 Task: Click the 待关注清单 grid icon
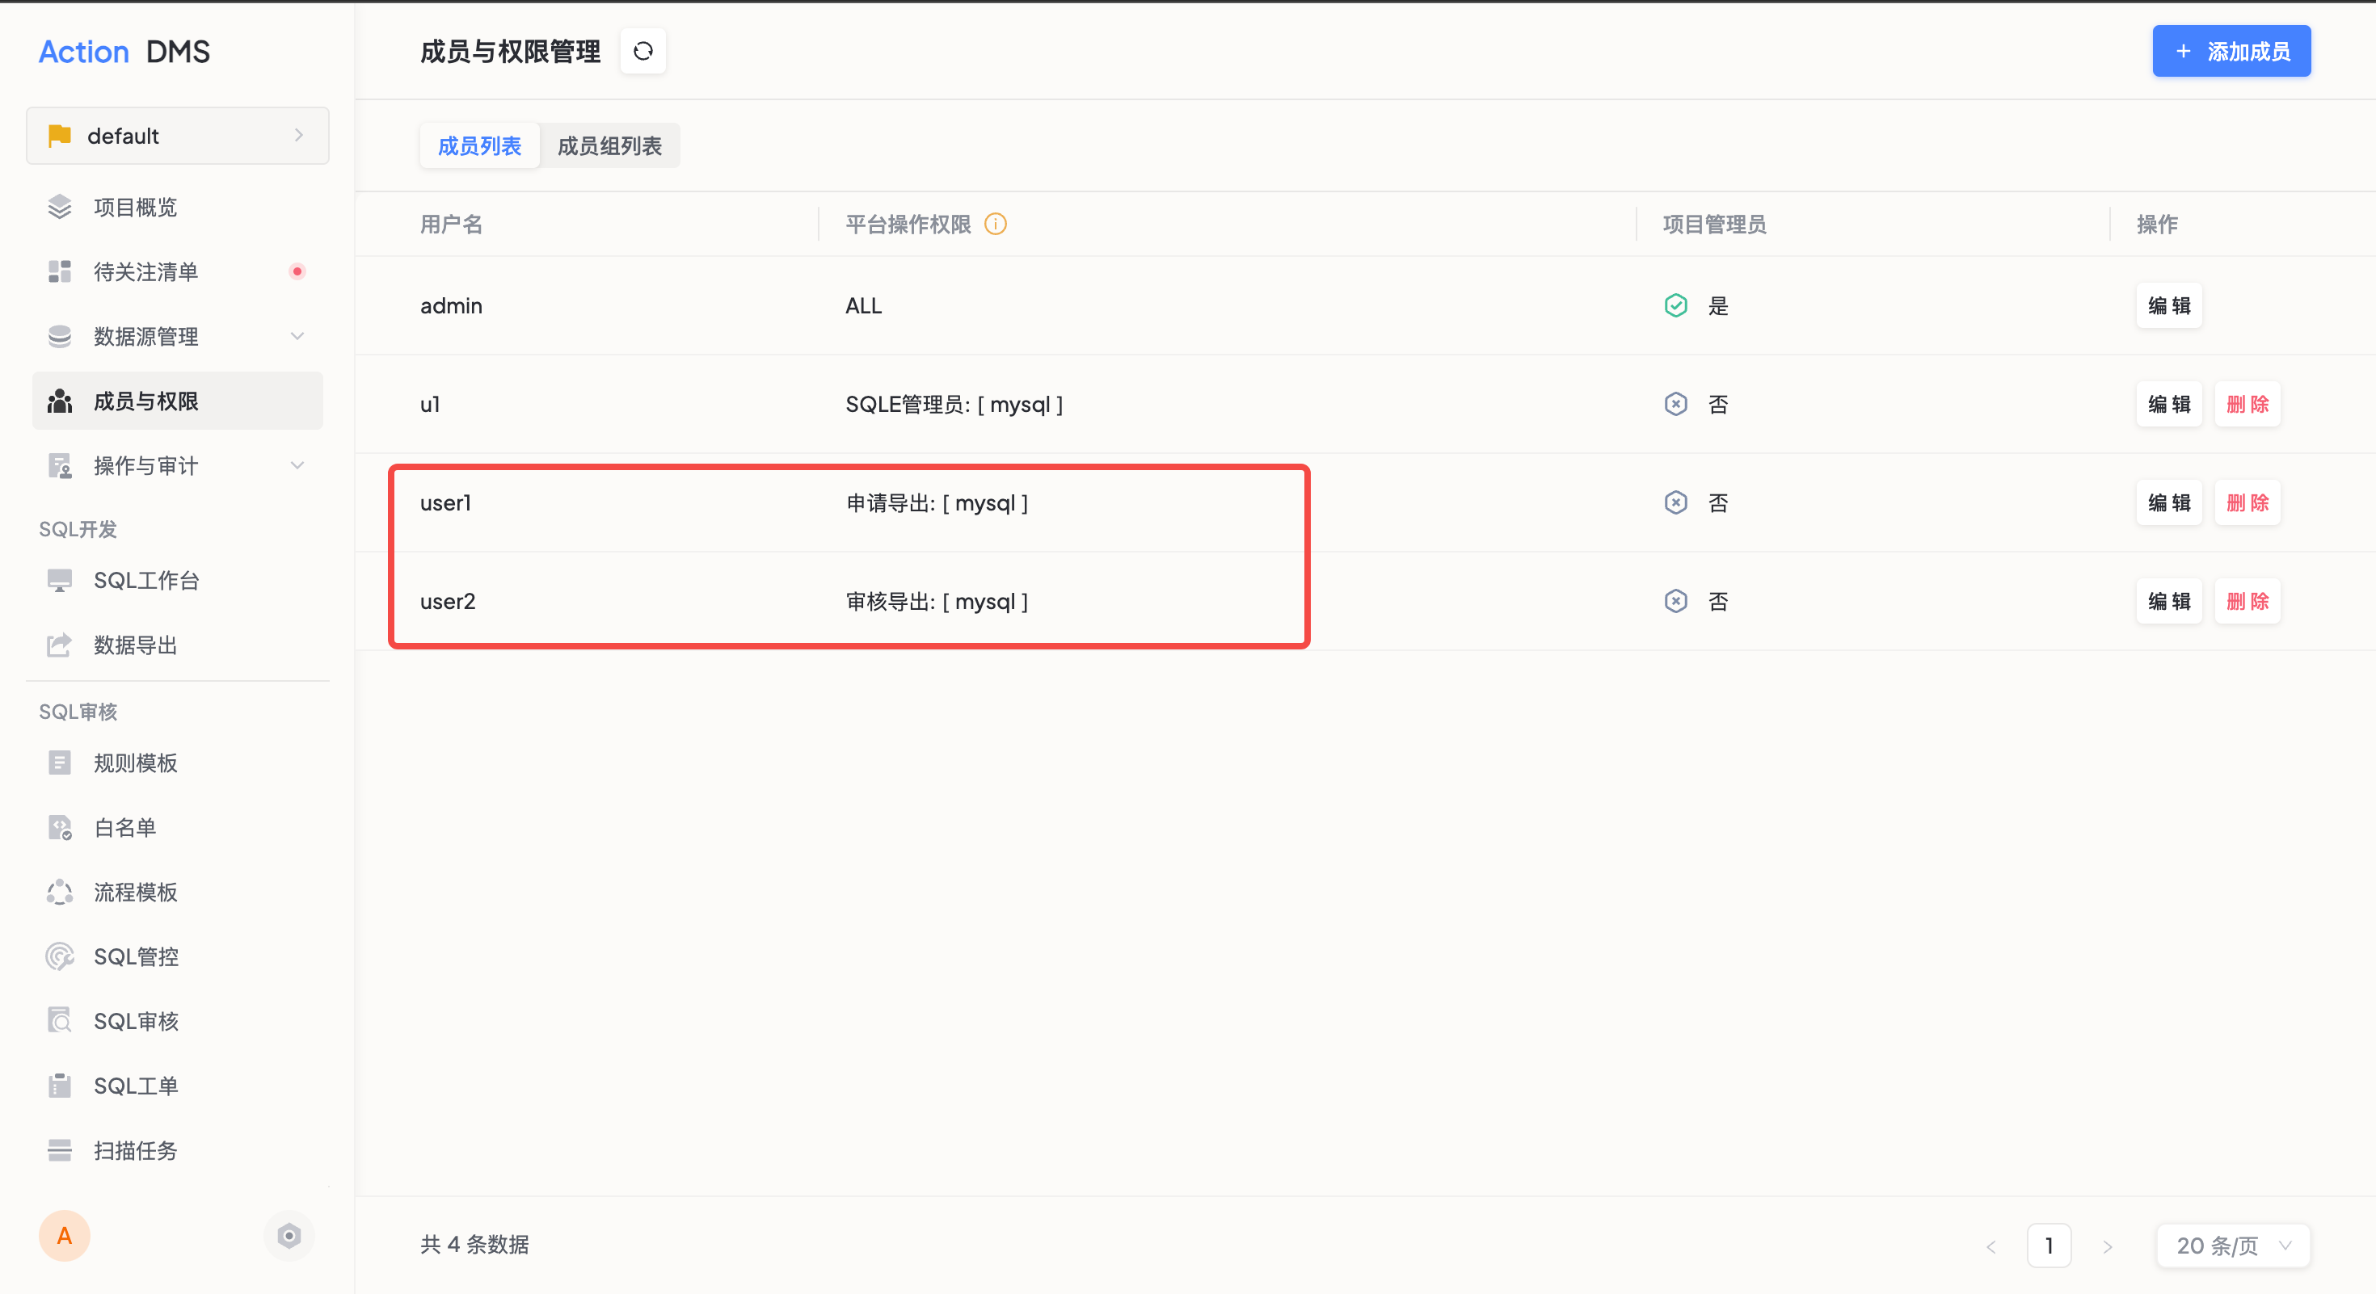[x=60, y=272]
